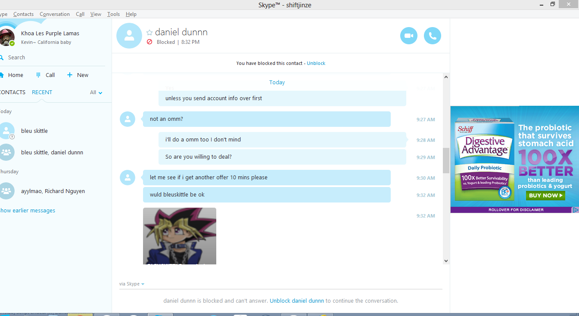
Task: Click the blocked status icon under the name
Action: coord(149,42)
